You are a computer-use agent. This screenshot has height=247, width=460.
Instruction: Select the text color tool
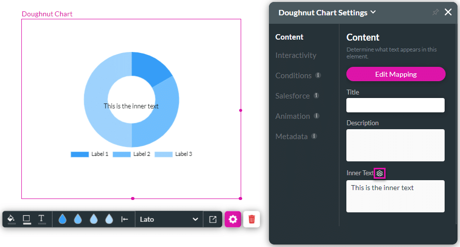tap(42, 219)
